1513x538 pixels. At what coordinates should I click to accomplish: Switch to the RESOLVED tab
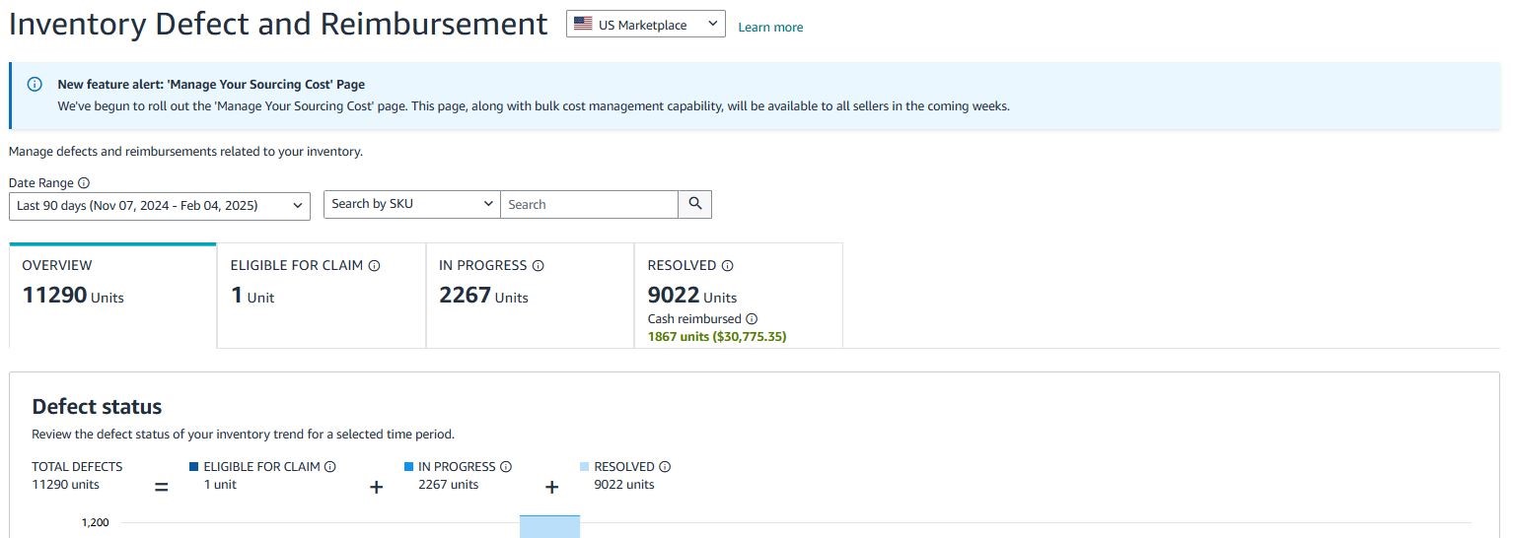(739, 295)
